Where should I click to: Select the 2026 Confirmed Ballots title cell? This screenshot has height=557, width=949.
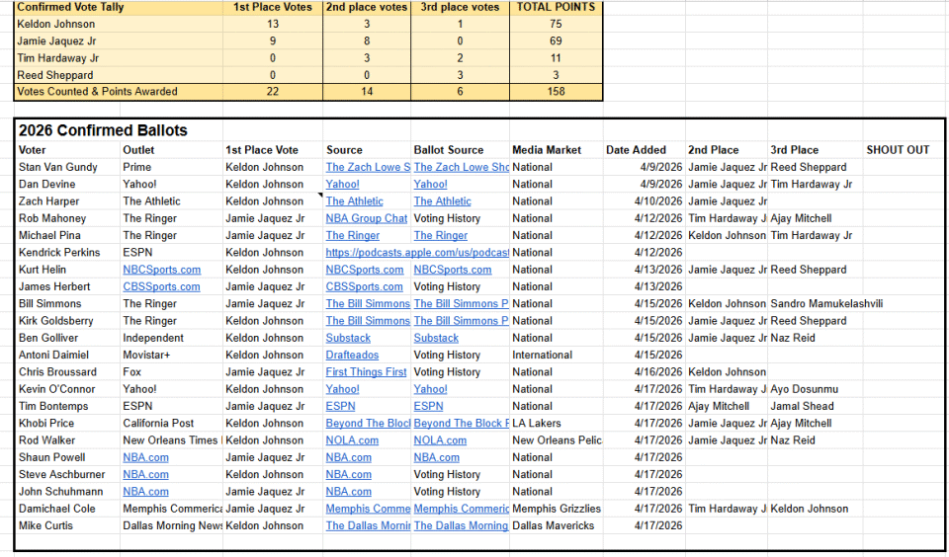(x=103, y=130)
